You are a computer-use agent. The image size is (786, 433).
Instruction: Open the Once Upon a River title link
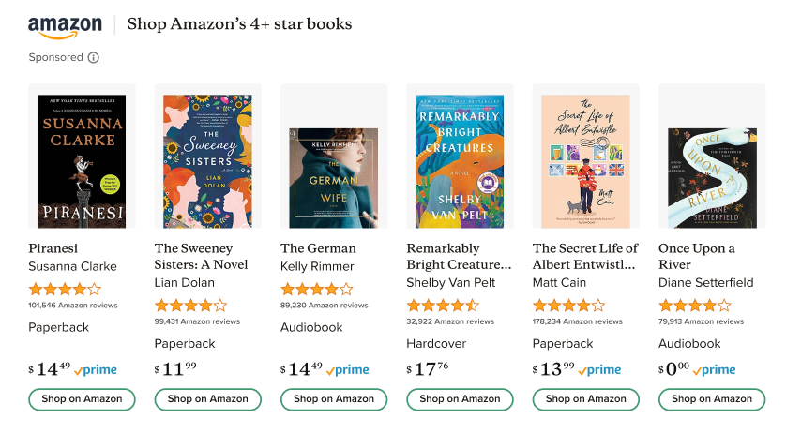(697, 256)
